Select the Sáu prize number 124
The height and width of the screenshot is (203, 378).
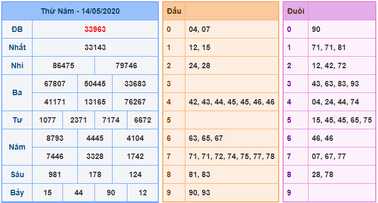135,174
